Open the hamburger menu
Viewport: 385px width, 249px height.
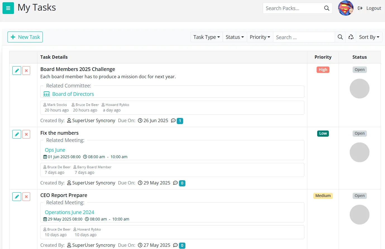(8, 8)
